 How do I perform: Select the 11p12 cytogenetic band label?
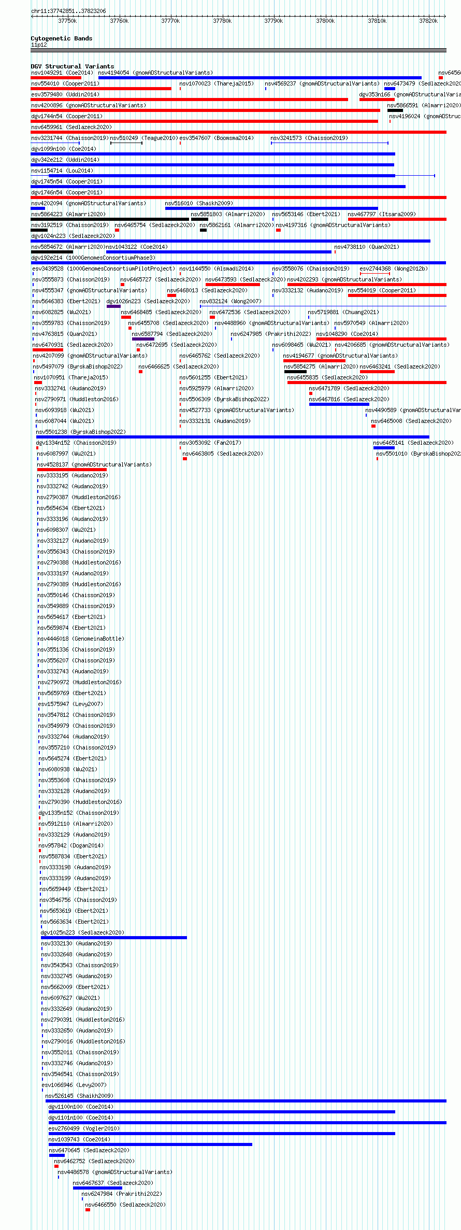39,45
